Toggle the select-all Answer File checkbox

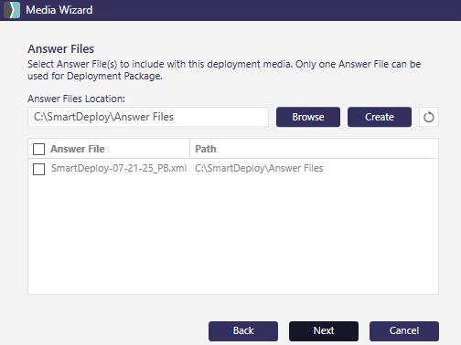38,149
